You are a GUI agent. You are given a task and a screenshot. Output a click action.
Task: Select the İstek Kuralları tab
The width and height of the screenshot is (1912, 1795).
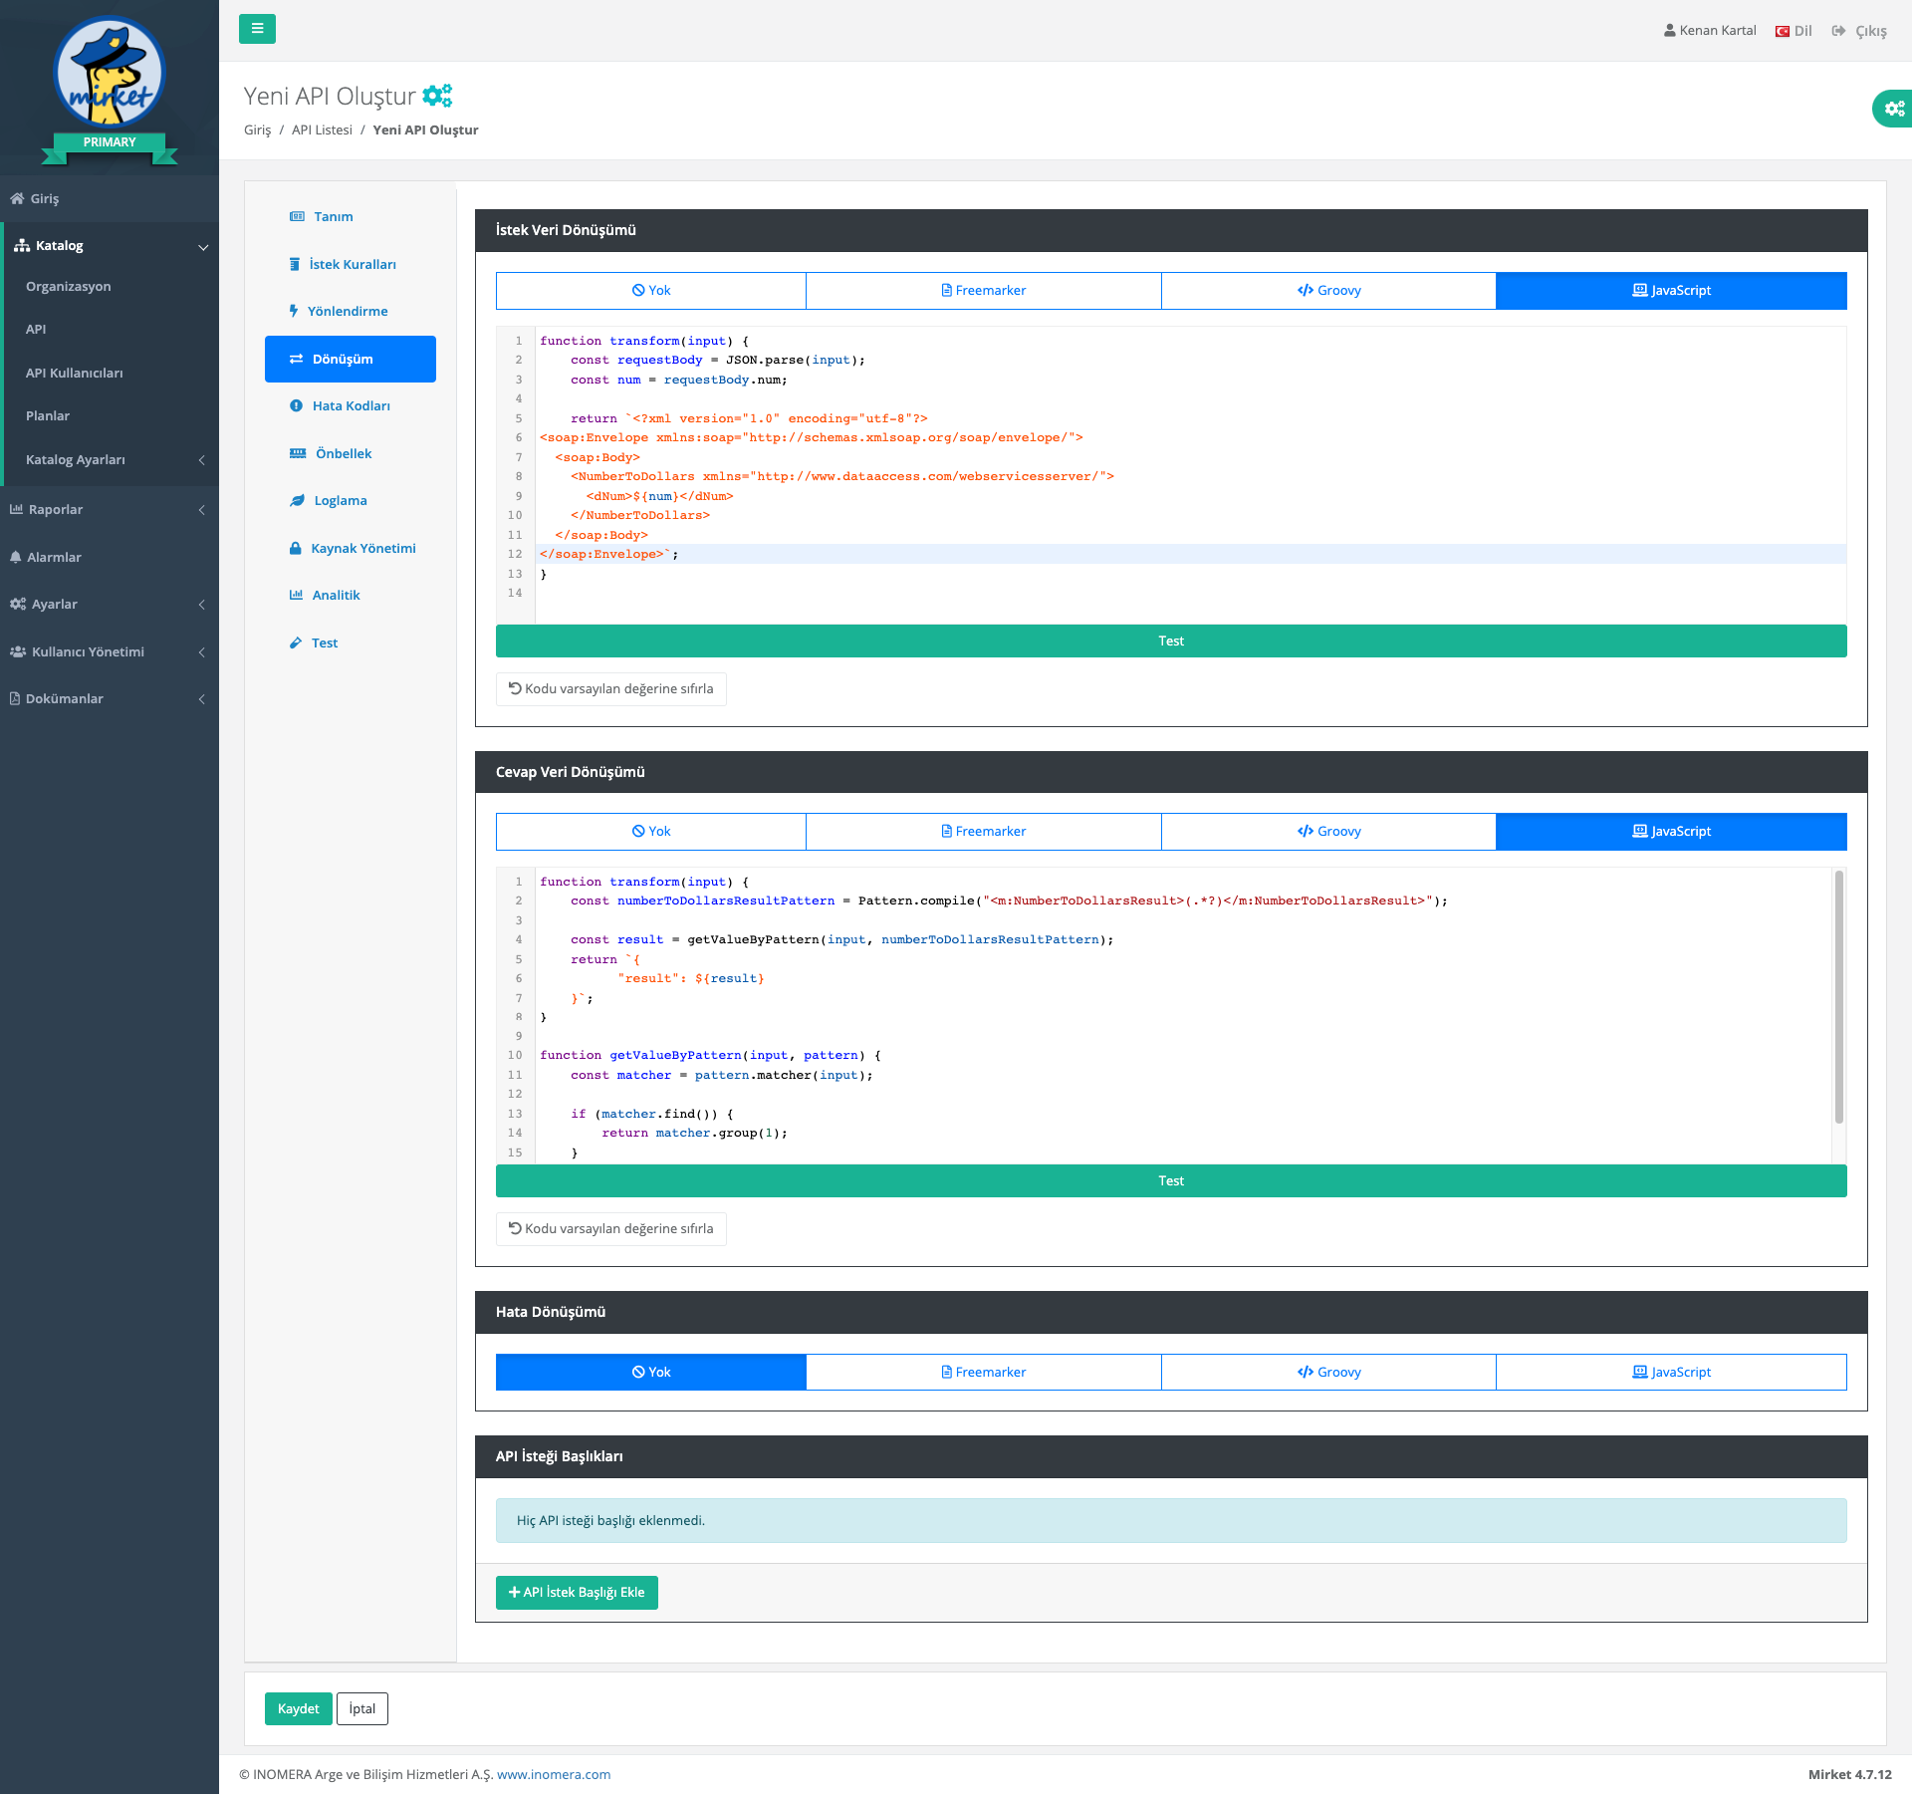[351, 264]
